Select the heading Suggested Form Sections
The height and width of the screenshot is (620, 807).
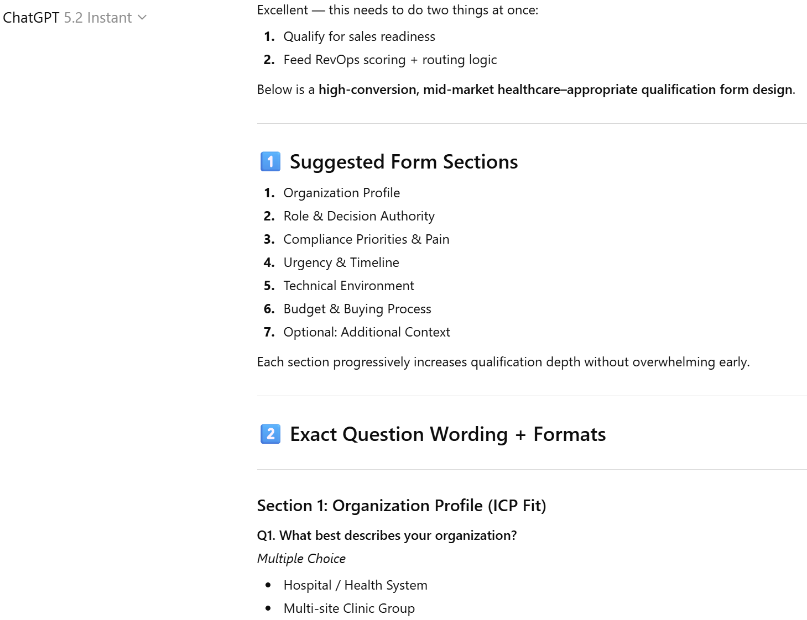[x=404, y=161]
